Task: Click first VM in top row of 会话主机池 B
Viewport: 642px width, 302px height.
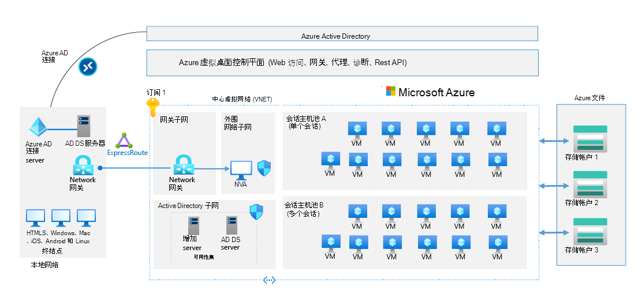Action: tap(357, 213)
